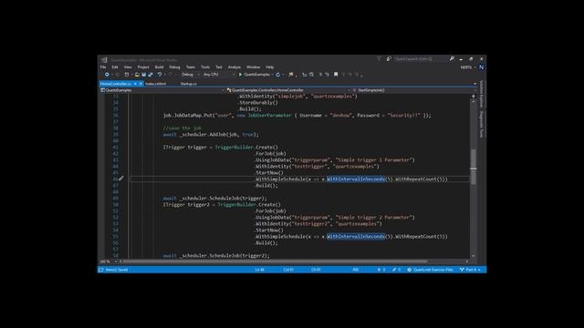Screen dimensions: 584x328
Task: Click the notifications flag icon
Action: pyautogui.click(x=379, y=58)
